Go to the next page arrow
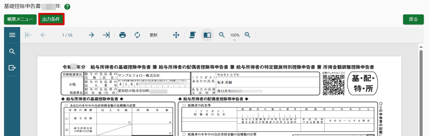429x136 pixels. coord(91,35)
